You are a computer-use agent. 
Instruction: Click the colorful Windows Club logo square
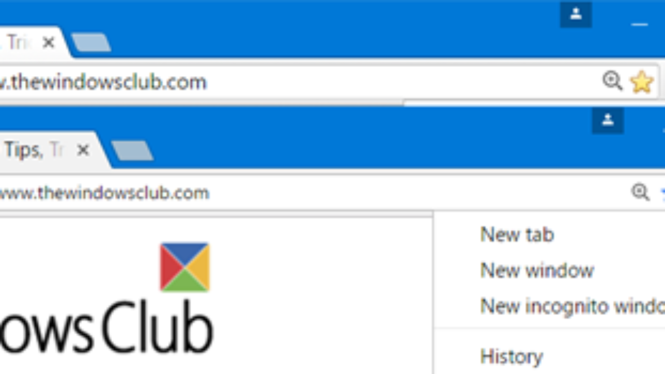185,267
